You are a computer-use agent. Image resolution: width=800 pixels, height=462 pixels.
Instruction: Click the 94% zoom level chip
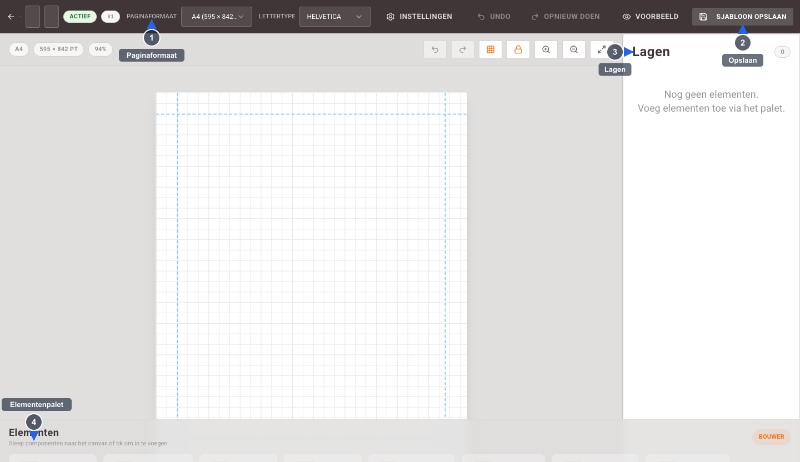(101, 49)
